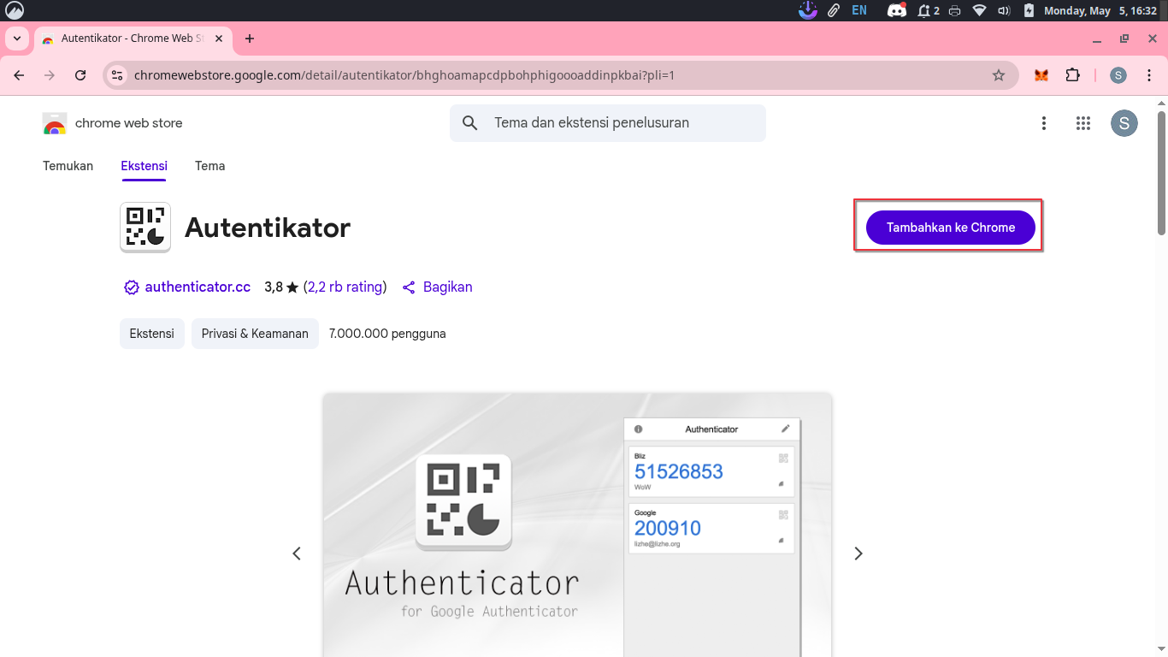The image size is (1168, 657).
Task: Open site information icon in address bar
Action: [x=118, y=75]
